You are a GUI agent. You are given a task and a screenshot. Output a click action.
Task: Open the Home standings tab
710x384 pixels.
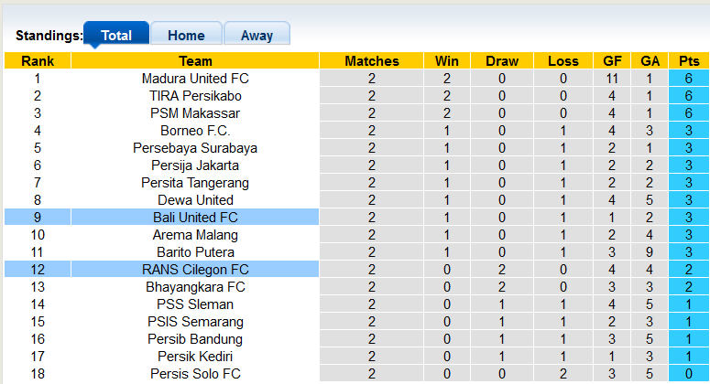[186, 36]
